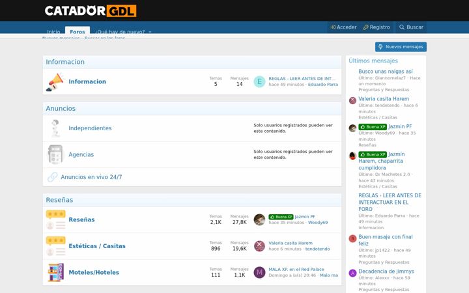
Task: Click avatar beside Jazmin PF in sidebar
Action: pyautogui.click(x=352, y=128)
